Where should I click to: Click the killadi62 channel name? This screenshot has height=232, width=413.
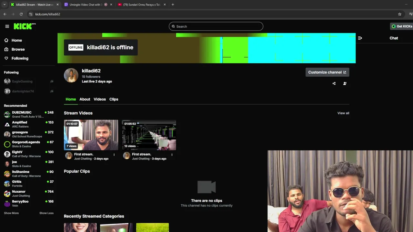(x=91, y=71)
